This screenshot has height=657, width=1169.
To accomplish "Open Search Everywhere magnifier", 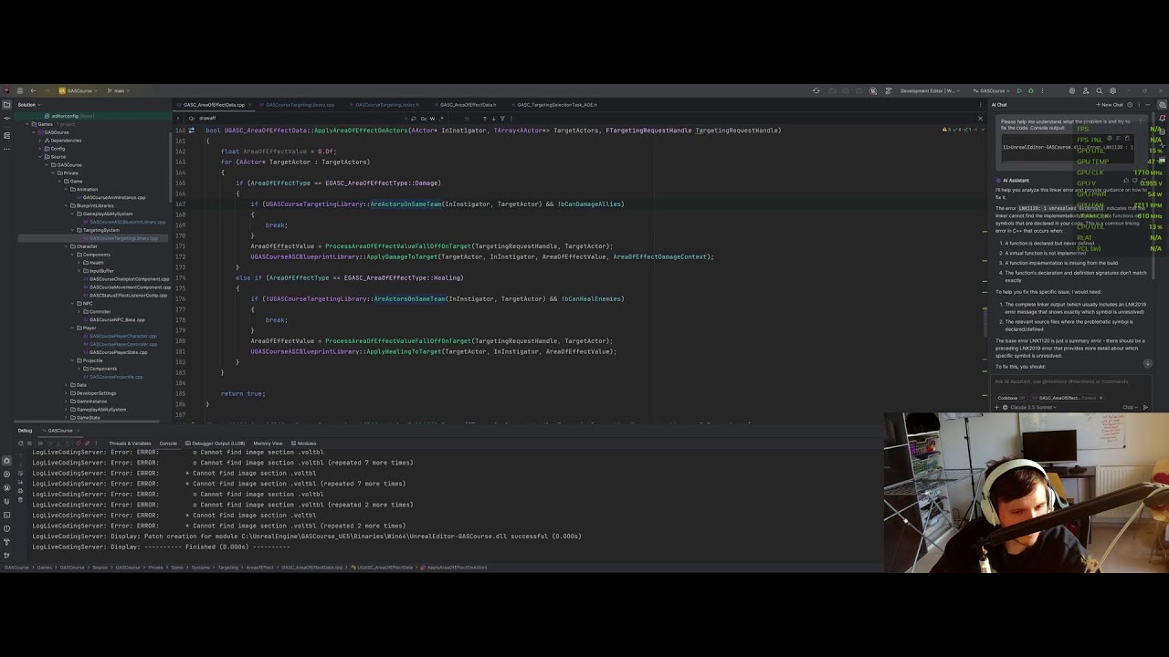I will pos(1100,90).
